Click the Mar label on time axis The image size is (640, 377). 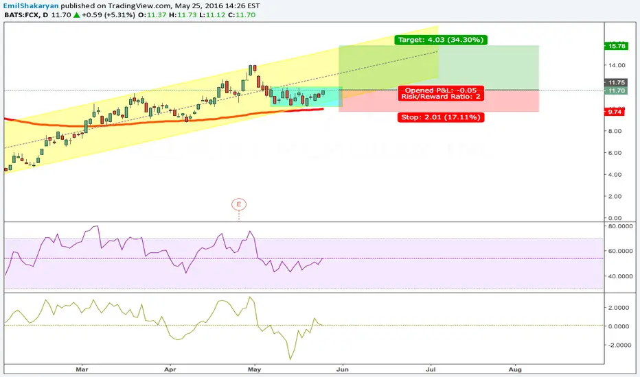(82, 369)
